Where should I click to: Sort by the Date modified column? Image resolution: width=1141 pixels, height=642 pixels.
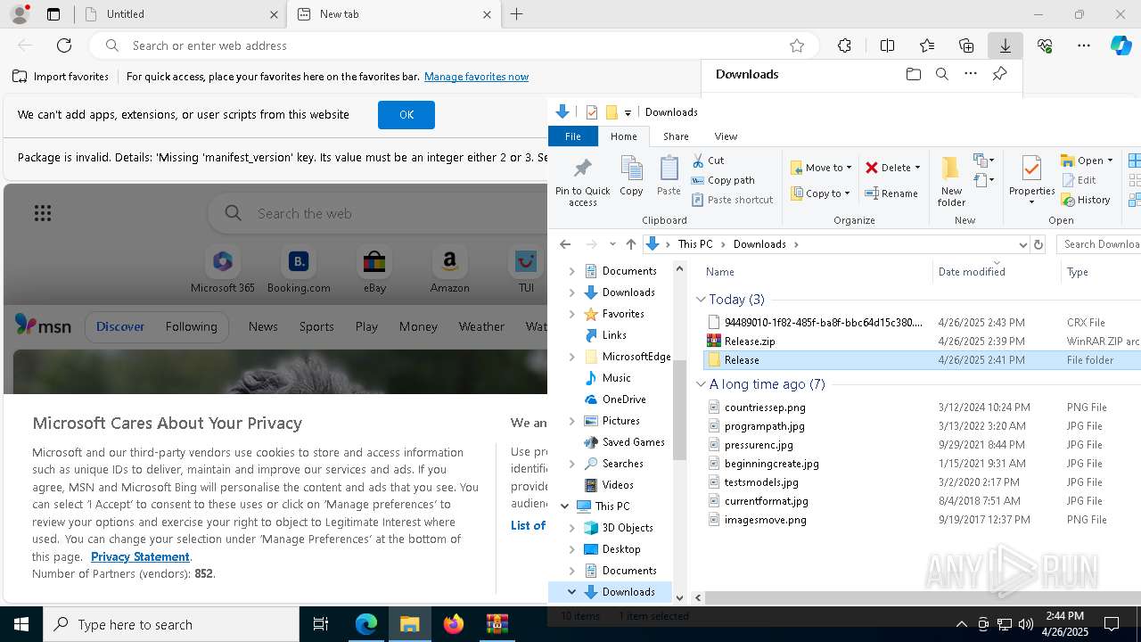pyautogui.click(x=972, y=272)
